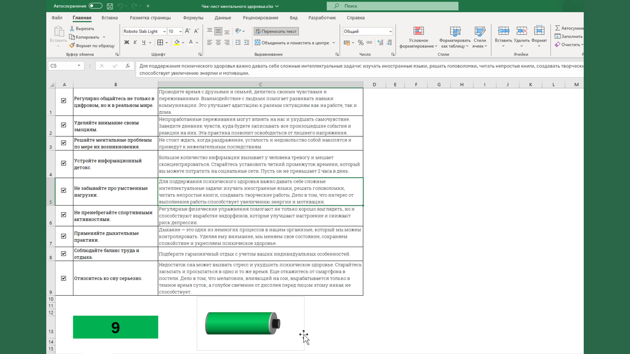
Task: Click the font color A button
Action: pos(191,42)
